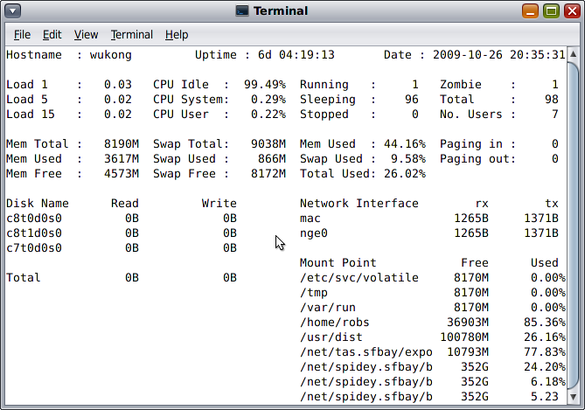This screenshot has width=585, height=410.
Task: Click the CPU Idle percentage value
Action: pos(264,85)
